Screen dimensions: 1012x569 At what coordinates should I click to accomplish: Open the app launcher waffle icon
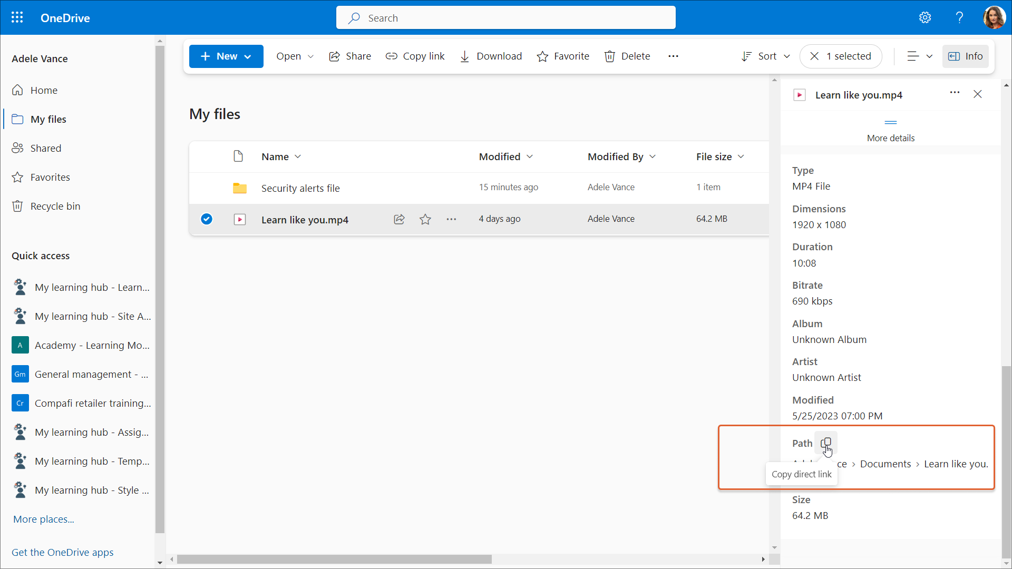pyautogui.click(x=17, y=17)
